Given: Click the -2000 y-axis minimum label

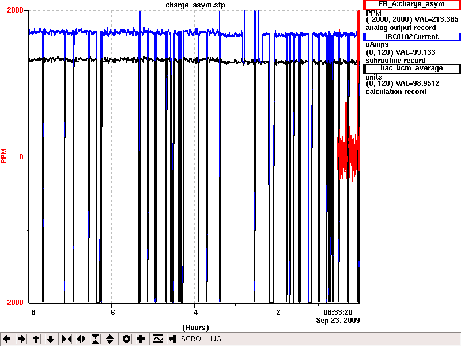Looking at the screenshot, I should (x=14, y=303).
